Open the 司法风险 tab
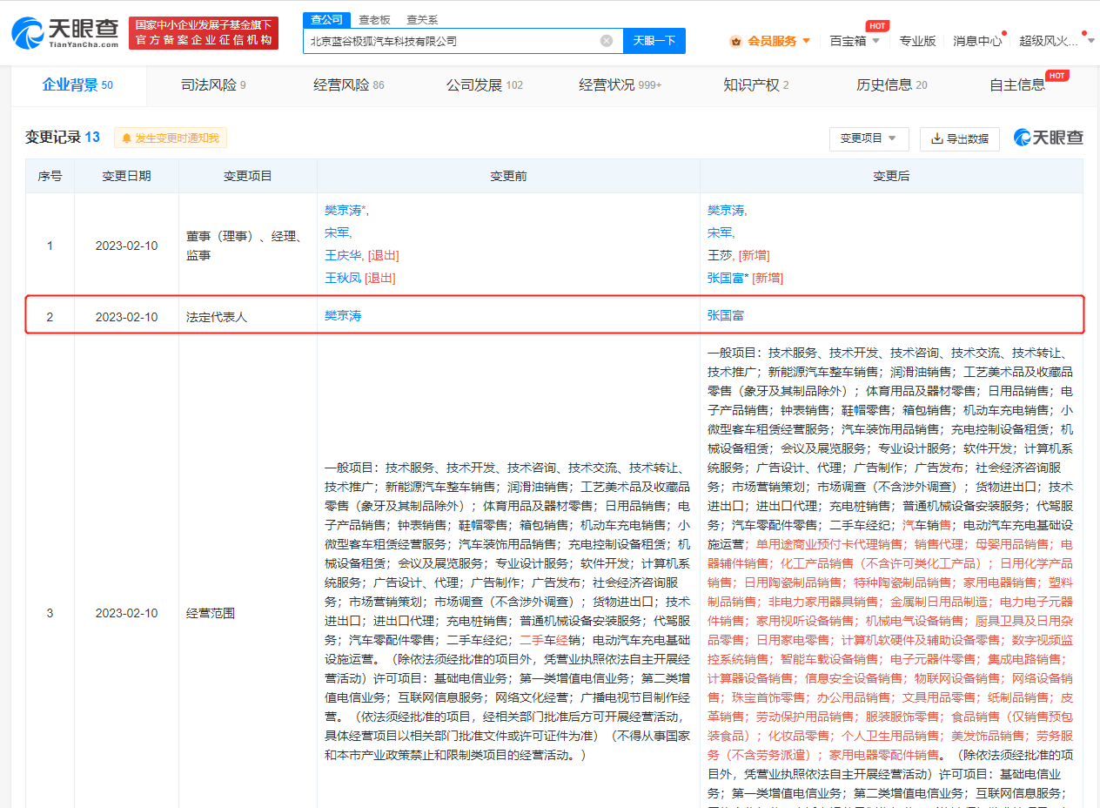 tap(213, 85)
